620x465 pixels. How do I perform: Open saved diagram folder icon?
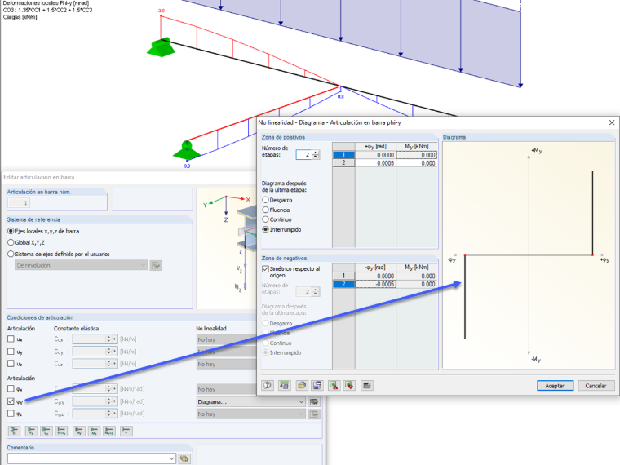tap(302, 385)
